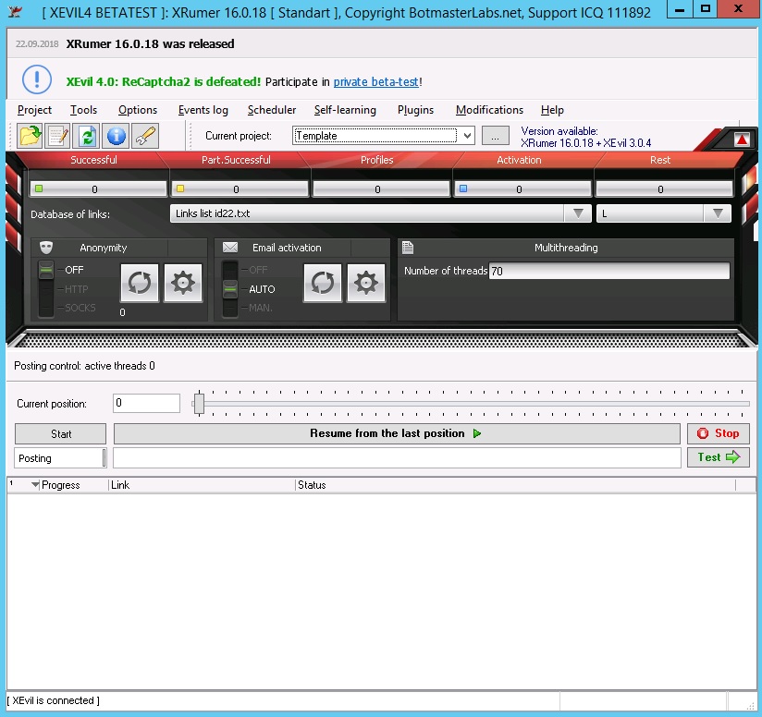Image resolution: width=762 pixels, height=717 pixels.
Task: Click the green square Successful indicator
Action: [39, 188]
